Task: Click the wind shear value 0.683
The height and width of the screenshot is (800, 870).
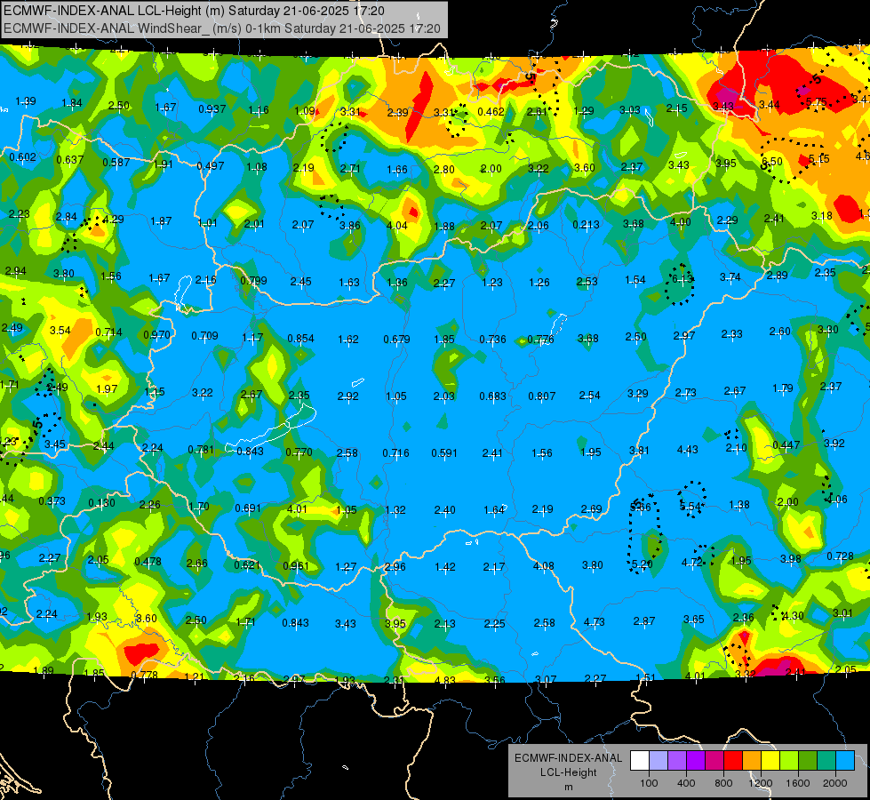Action: 492,396
